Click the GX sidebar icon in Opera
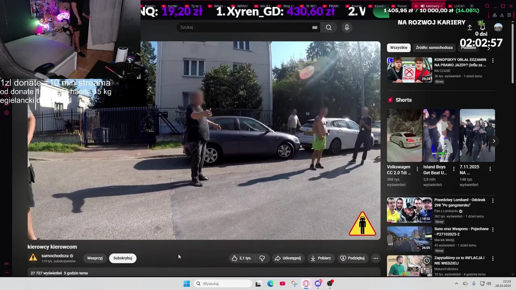The height and width of the screenshot is (290, 516). click(x=6, y=263)
